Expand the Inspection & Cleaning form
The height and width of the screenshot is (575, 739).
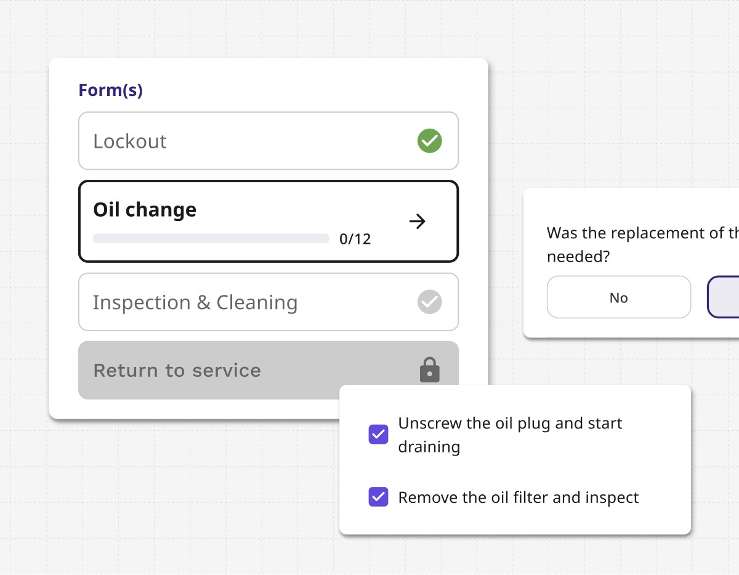click(269, 302)
